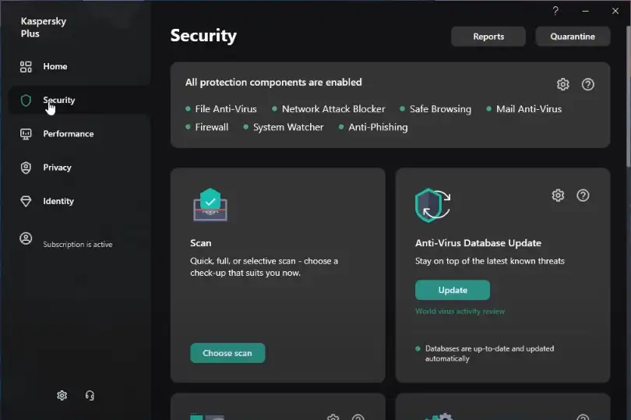Click the Security shield icon in sidebar
This screenshot has width=631, height=420.
coord(26,101)
